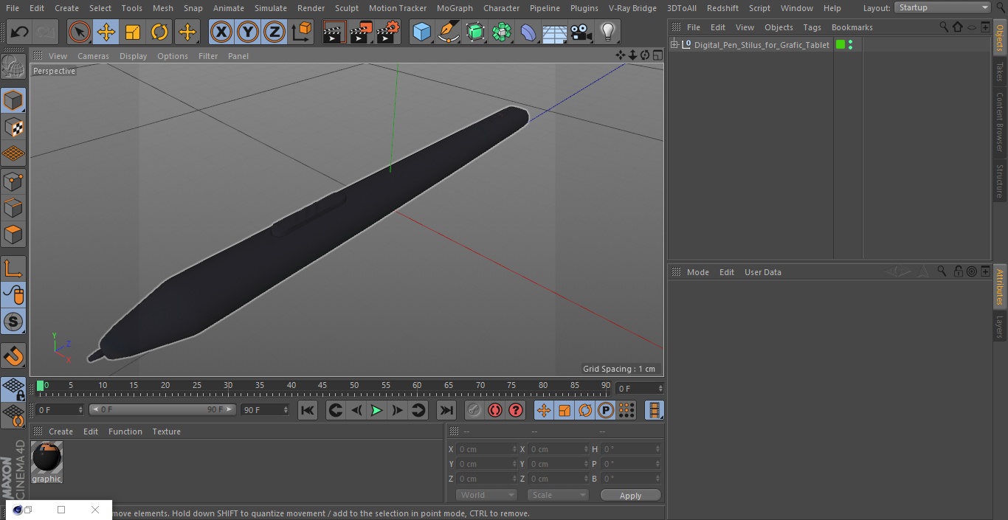1008x520 pixels.
Task: Add a Camera object
Action: pos(581,32)
